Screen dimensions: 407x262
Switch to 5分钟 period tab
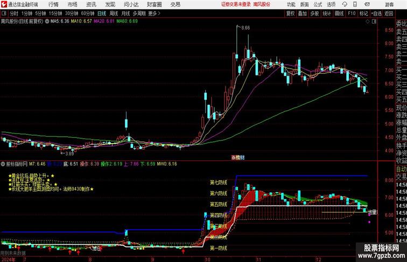coord(40,13)
